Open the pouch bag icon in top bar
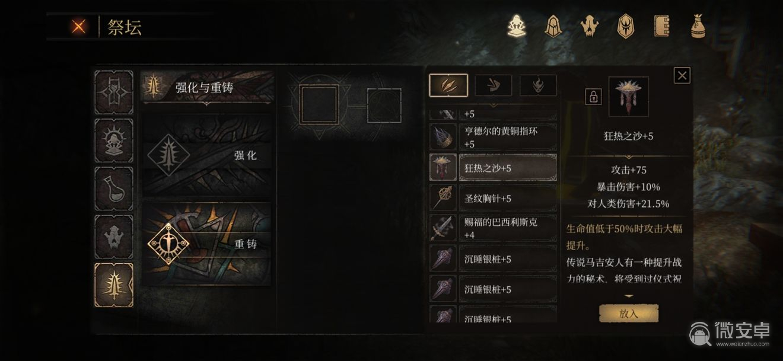This screenshot has height=361, width=783. tap(698, 27)
